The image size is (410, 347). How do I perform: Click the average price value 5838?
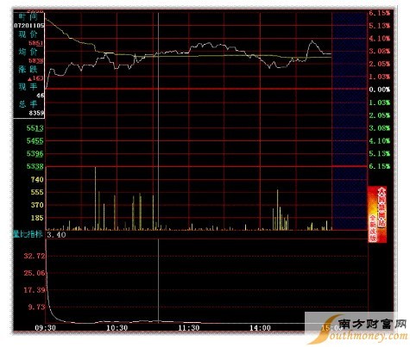(x=36, y=60)
